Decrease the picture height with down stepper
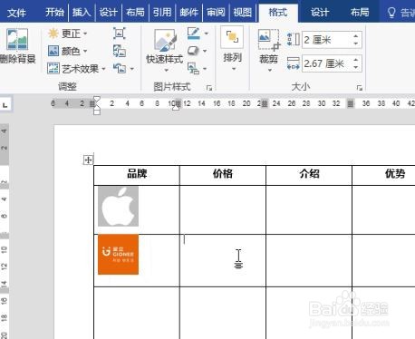Viewport: 415px width, 339px height. click(356, 44)
